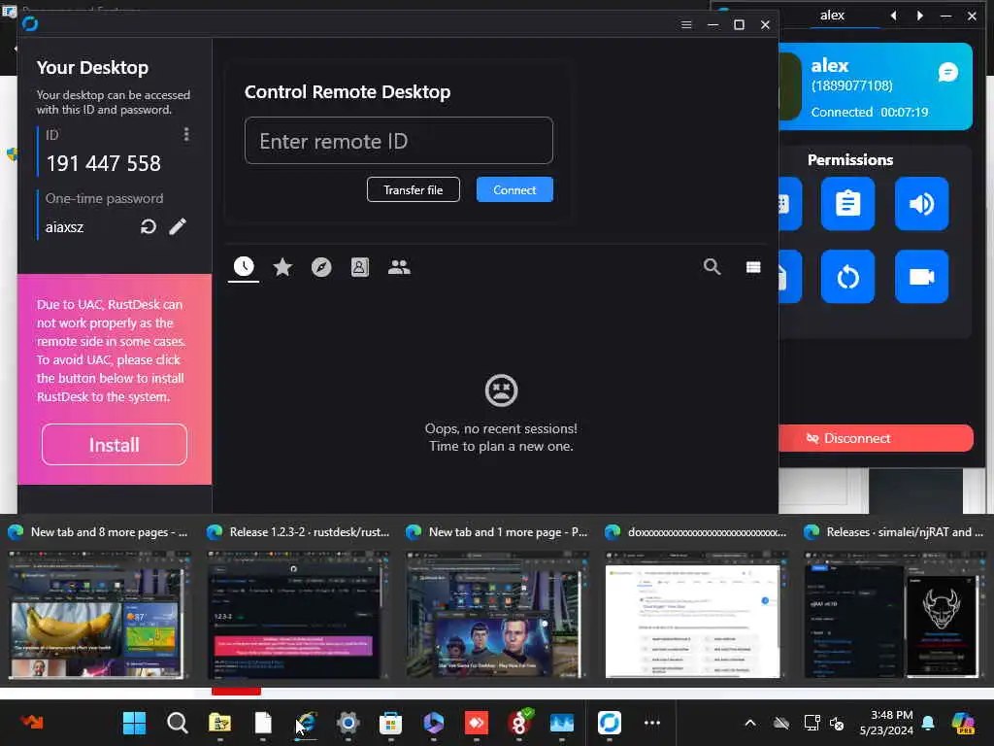Switch to the Discovered compass tab
This screenshot has width=994, height=746.
click(x=321, y=267)
